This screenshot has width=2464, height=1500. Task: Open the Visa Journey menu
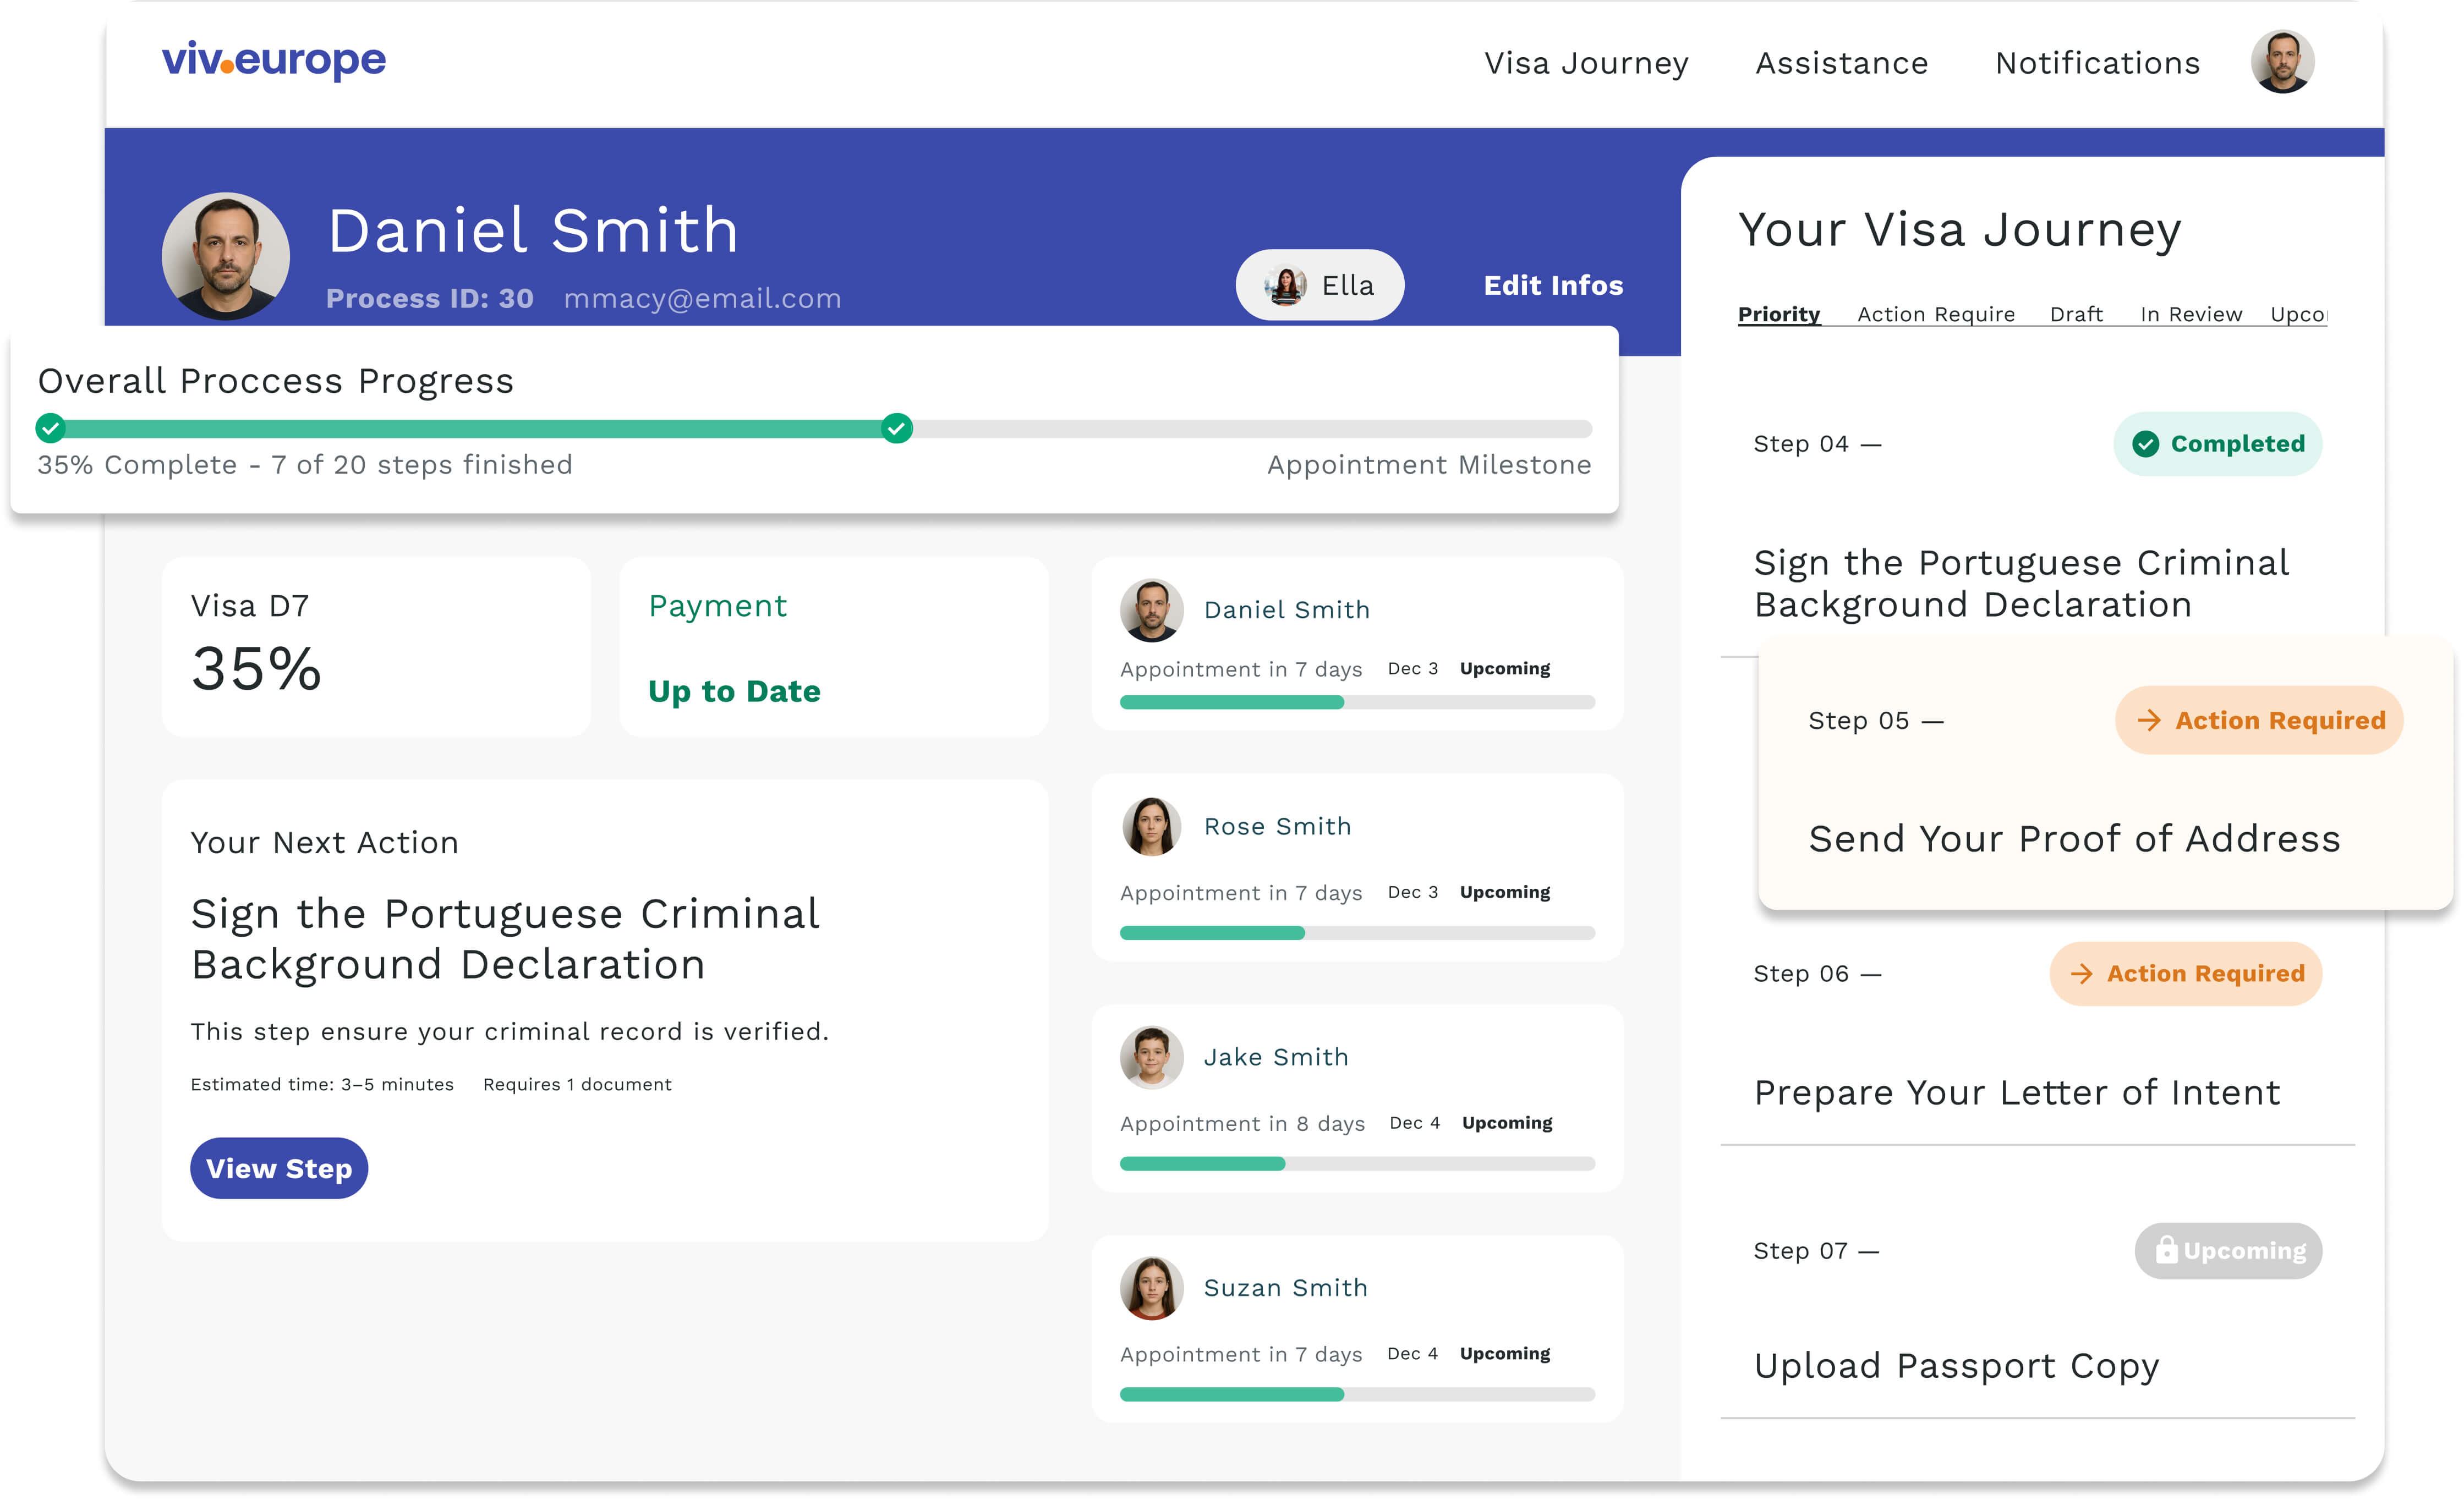point(1586,63)
